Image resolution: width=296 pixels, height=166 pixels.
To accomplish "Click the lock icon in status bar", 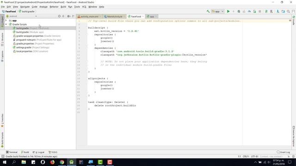I will pyautogui.click(x=288, y=156).
